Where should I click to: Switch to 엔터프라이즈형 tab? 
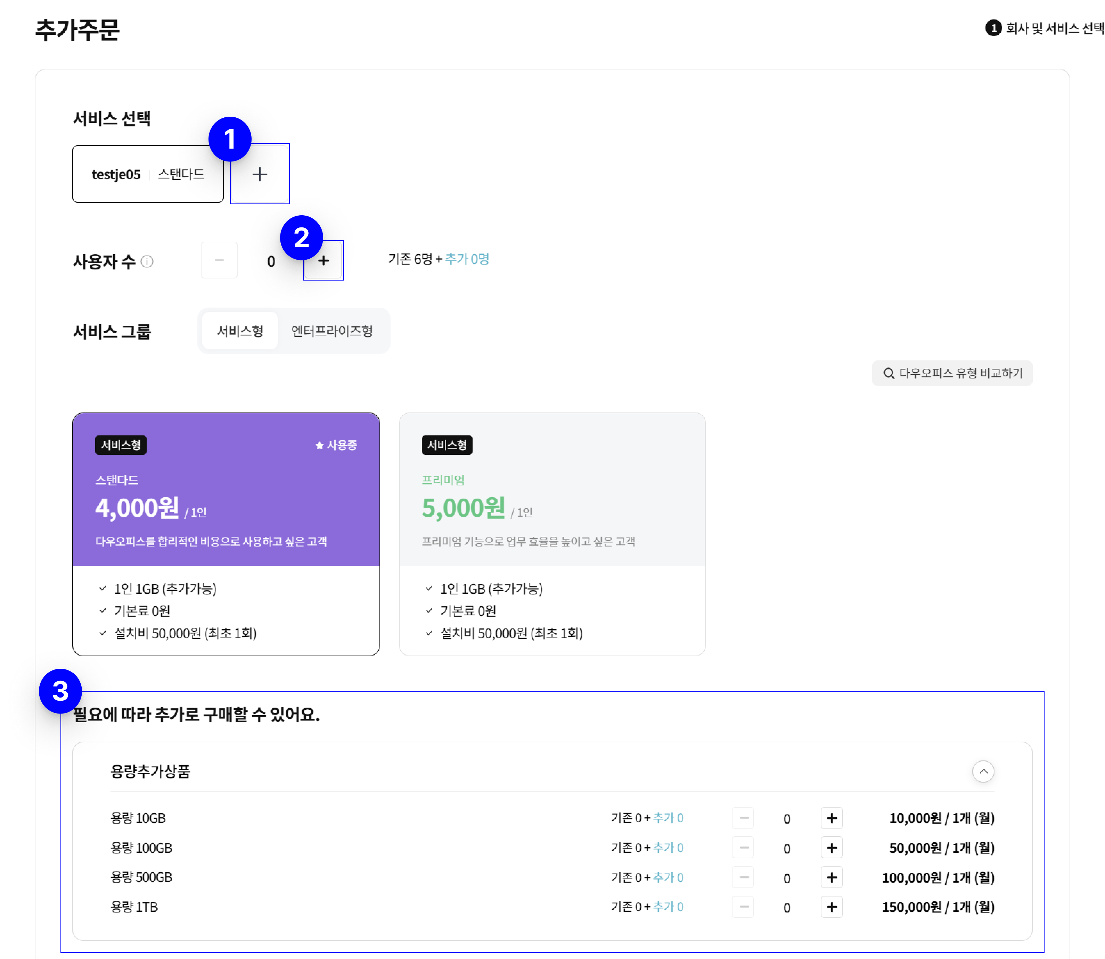point(332,331)
